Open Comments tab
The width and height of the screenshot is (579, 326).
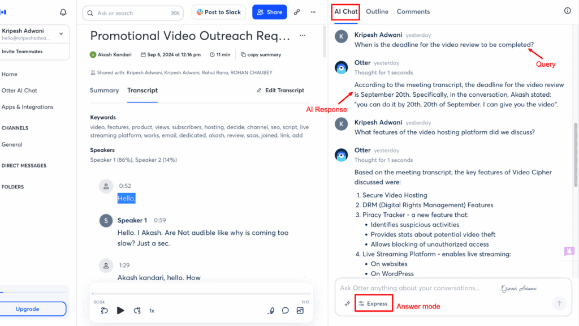(x=413, y=11)
